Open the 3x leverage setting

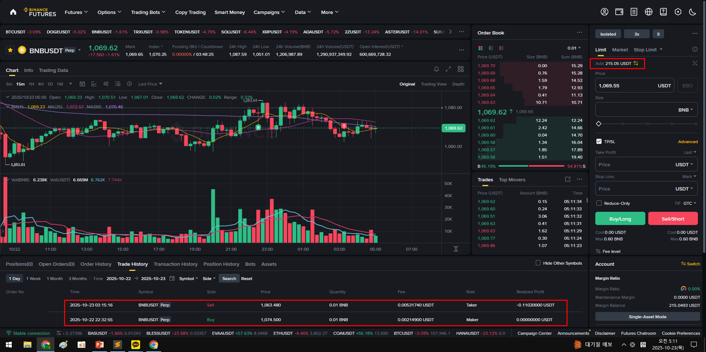[637, 34]
